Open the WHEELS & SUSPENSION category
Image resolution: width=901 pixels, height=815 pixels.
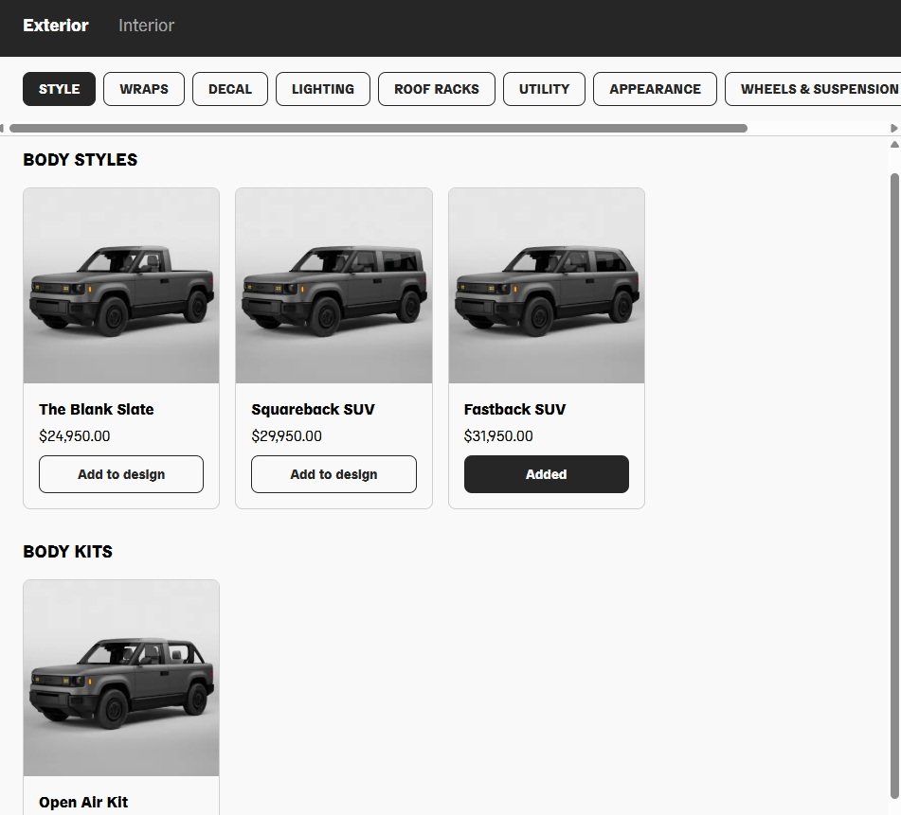tap(814, 89)
